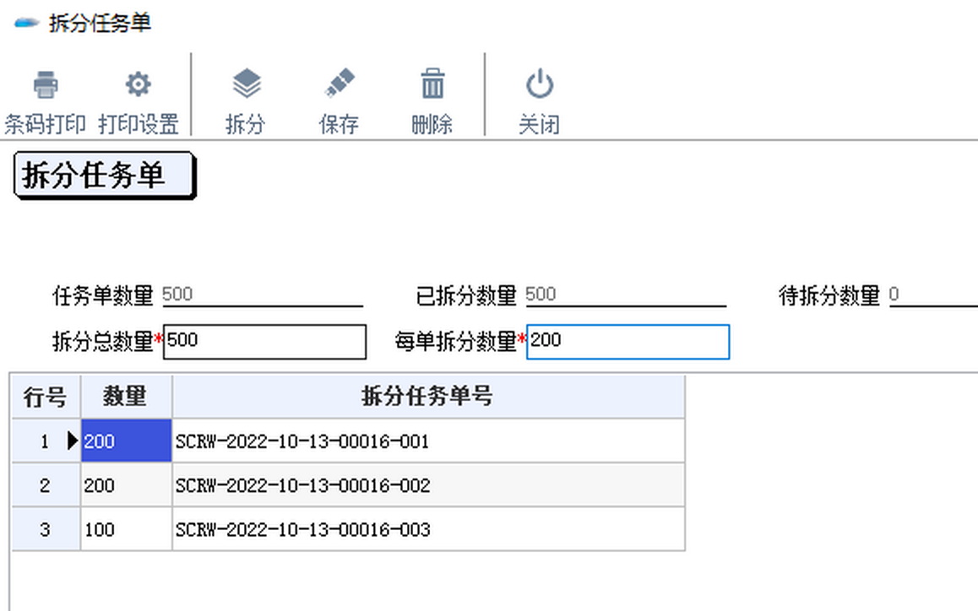Select task number SCRW-2022-10-13-00016-001 cell
Image resolution: width=978 pixels, height=611 pixels.
(427, 441)
